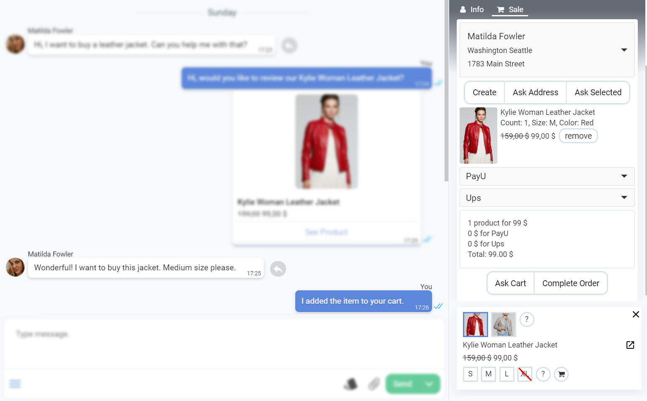Click the Type message input field
The image size is (647, 401).
224,343
